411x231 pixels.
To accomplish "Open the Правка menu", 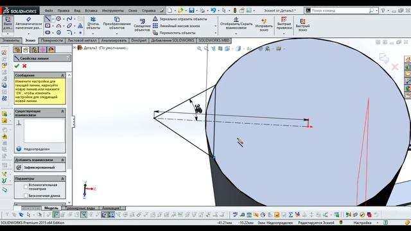I will (x=64, y=11).
